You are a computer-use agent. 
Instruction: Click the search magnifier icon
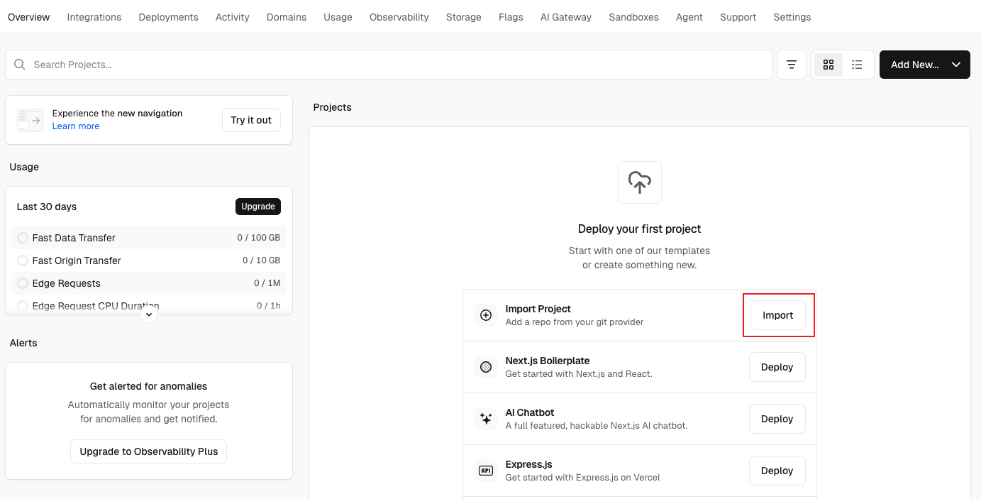coord(20,65)
